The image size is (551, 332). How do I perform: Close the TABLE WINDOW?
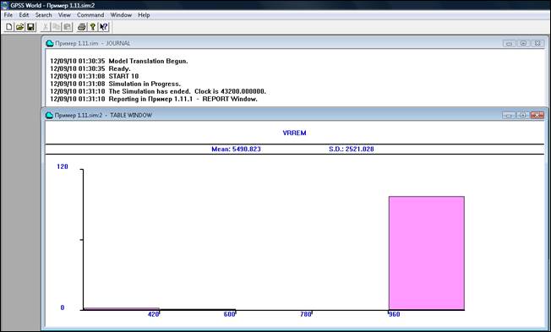click(x=537, y=115)
